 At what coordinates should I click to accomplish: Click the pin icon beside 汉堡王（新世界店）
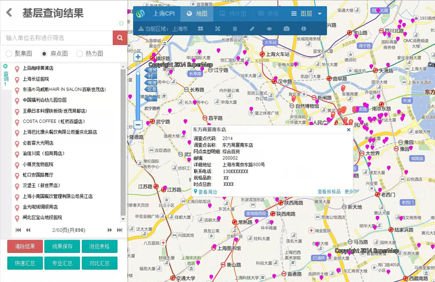click(x=17, y=186)
